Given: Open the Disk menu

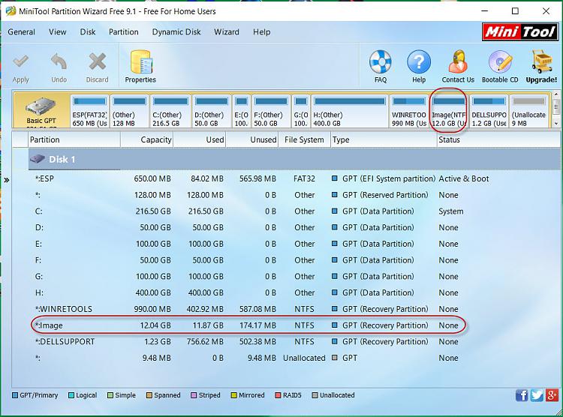Looking at the screenshot, I should point(88,32).
